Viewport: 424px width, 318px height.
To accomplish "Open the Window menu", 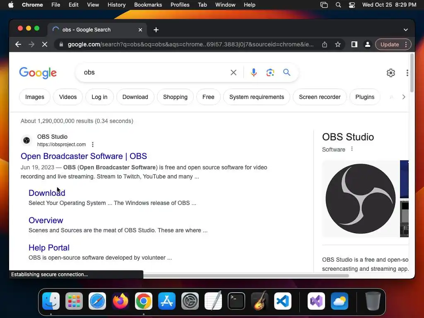I will [225, 5].
